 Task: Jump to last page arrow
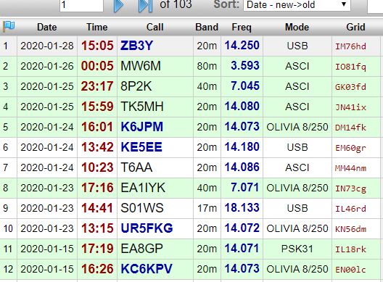(x=146, y=5)
